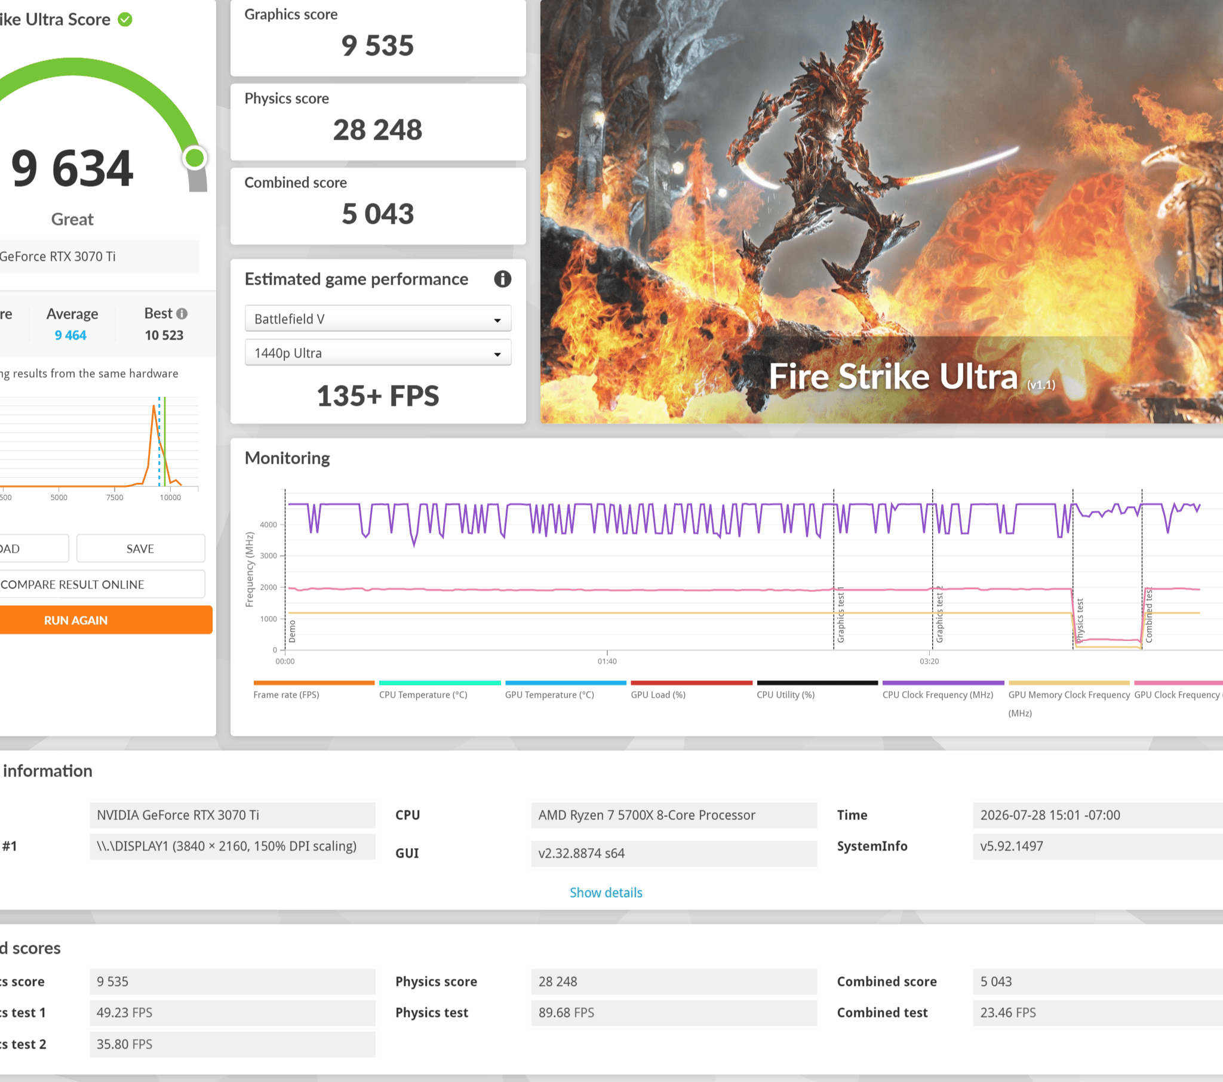Click the 49.23 FPS graphics test value
Screen dimensions: 1223x1082
(232, 1013)
